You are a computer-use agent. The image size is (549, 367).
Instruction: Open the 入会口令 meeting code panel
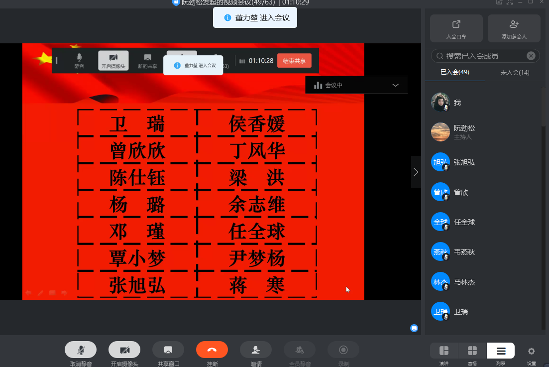pyautogui.click(x=456, y=28)
